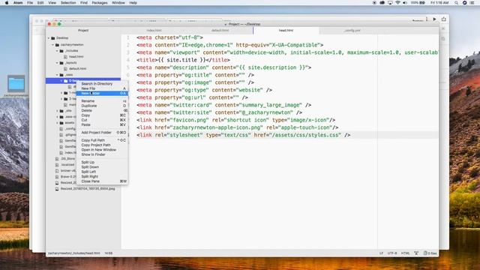Select the .DS_Store file in tree
This screenshot has width=480, height=270.
point(67,158)
